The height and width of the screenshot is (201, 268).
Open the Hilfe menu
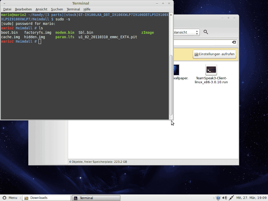point(87,9)
